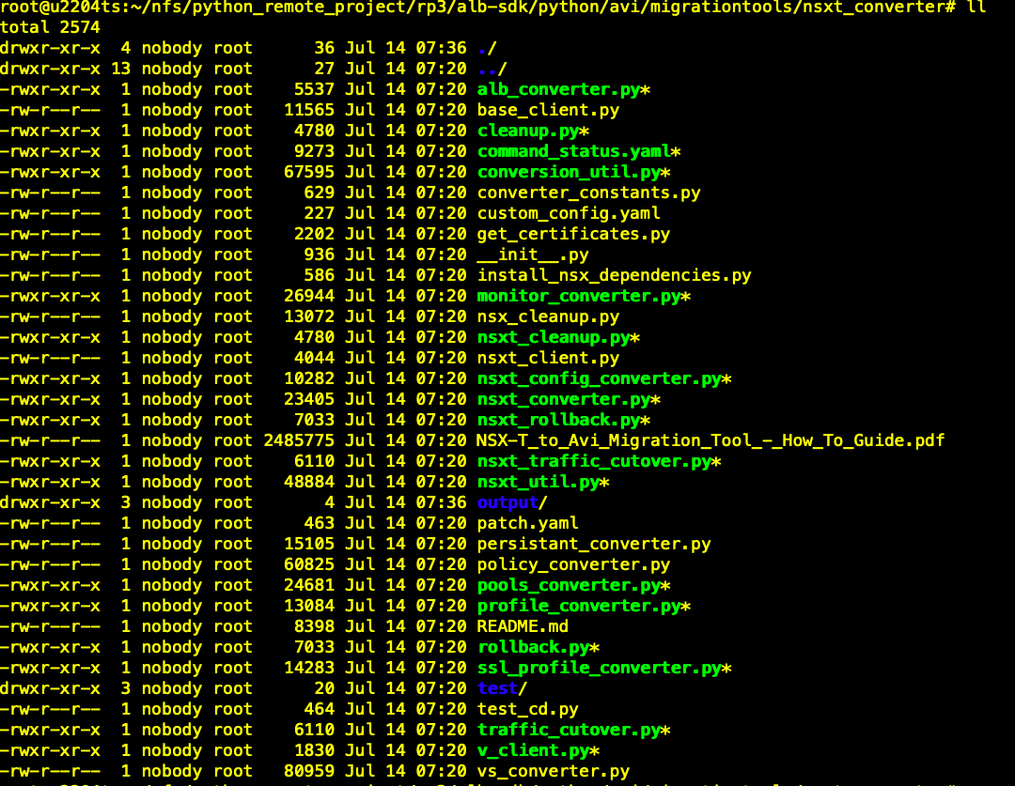Select nsx_cleanup.py filename
The image size is (1015, 786).
point(548,317)
